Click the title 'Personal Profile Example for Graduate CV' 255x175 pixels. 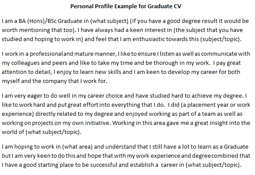point(126,6)
